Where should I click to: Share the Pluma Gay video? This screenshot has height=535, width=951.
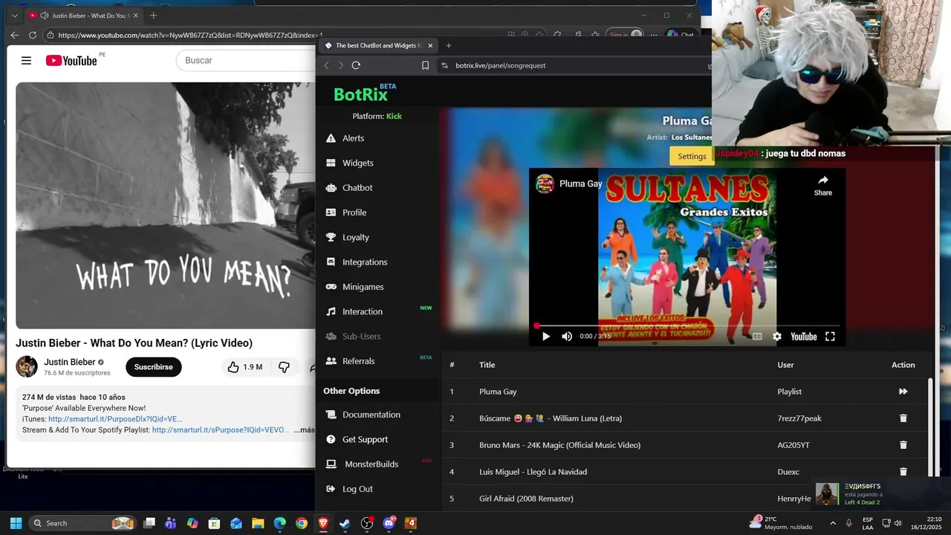point(823,185)
